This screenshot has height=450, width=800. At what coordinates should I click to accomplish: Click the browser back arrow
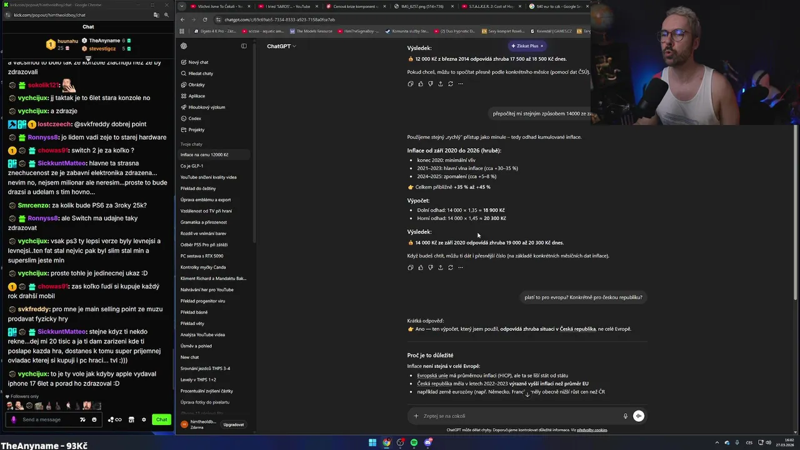(182, 19)
